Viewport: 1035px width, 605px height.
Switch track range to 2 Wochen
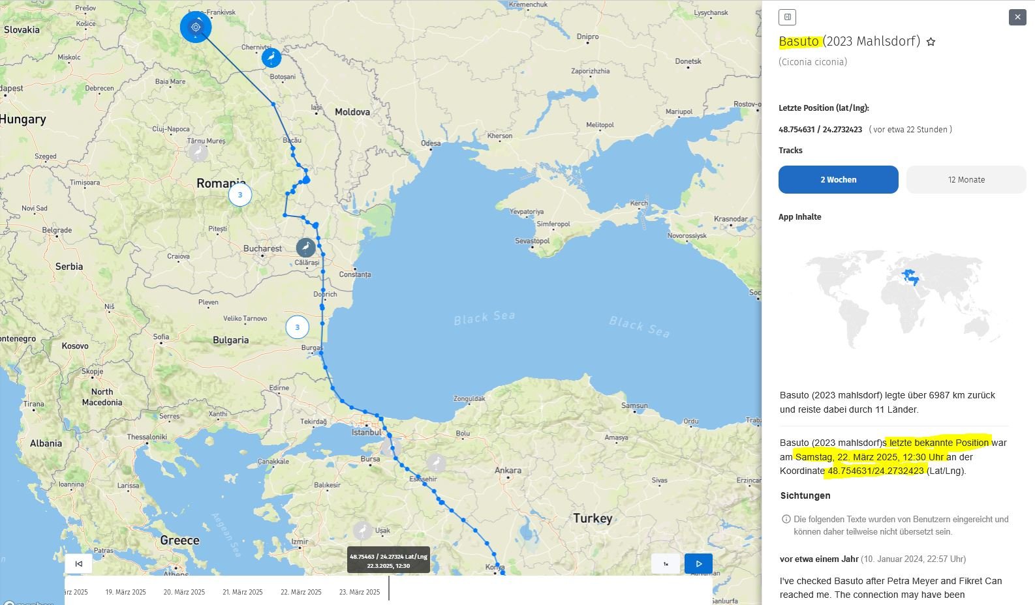838,180
